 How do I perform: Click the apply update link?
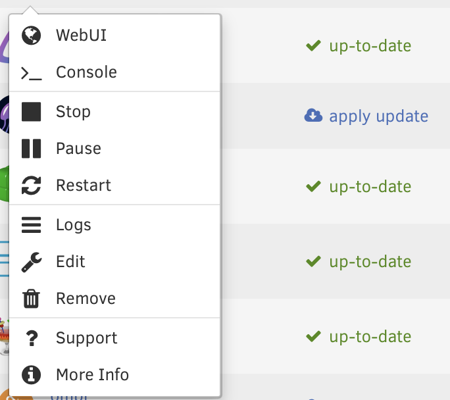click(x=378, y=117)
